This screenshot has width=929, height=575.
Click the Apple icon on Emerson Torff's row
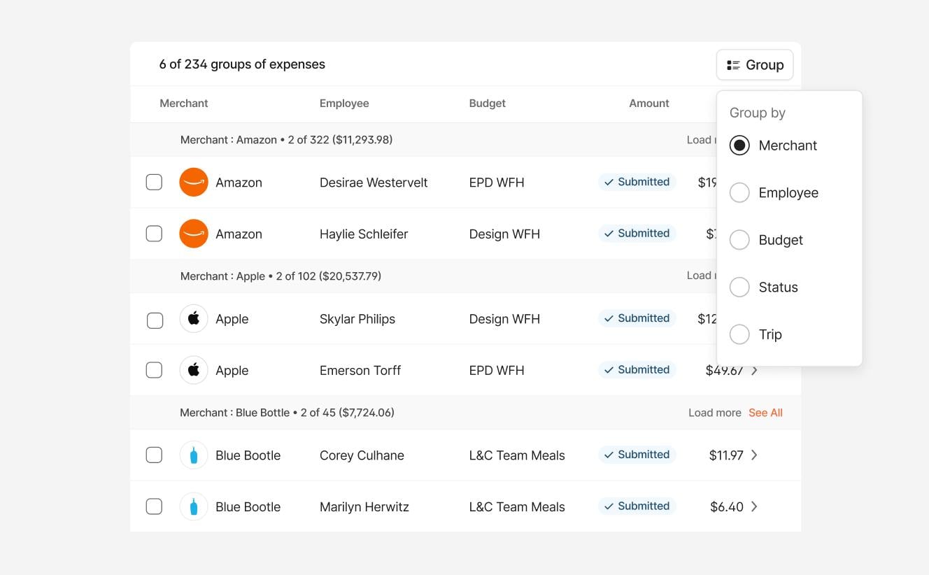[194, 370]
